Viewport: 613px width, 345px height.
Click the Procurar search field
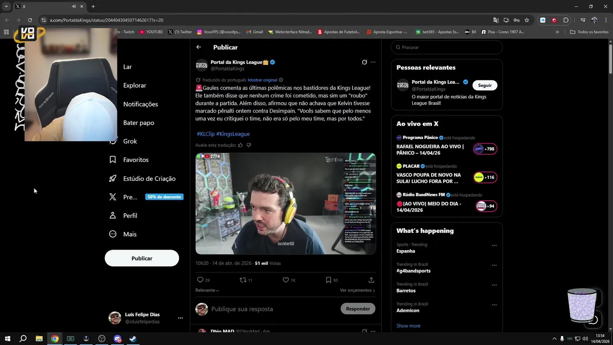(x=447, y=47)
